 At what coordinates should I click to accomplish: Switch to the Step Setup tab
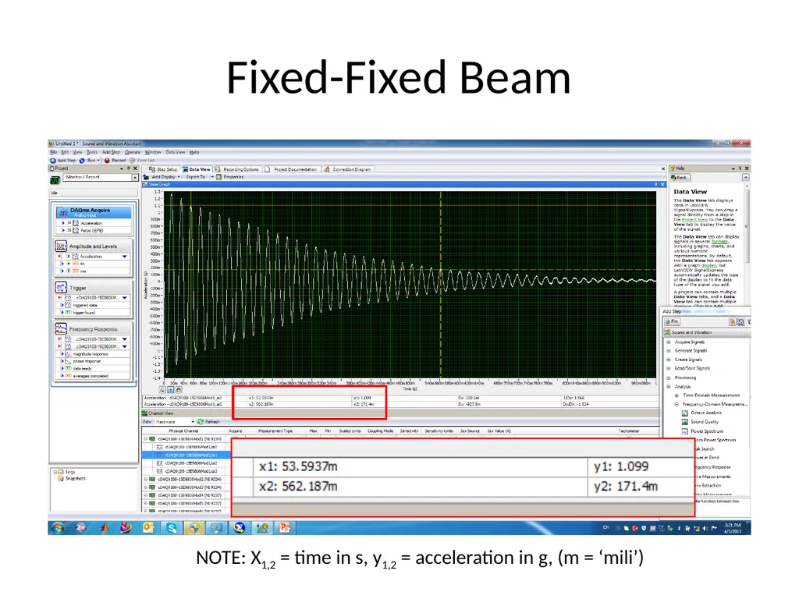coord(163,169)
